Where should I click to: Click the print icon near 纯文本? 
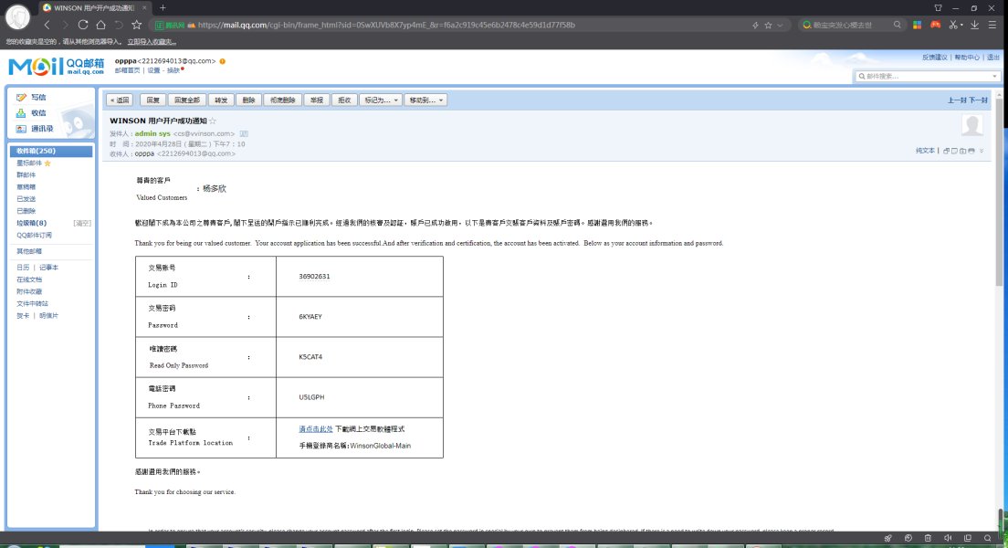(971, 151)
